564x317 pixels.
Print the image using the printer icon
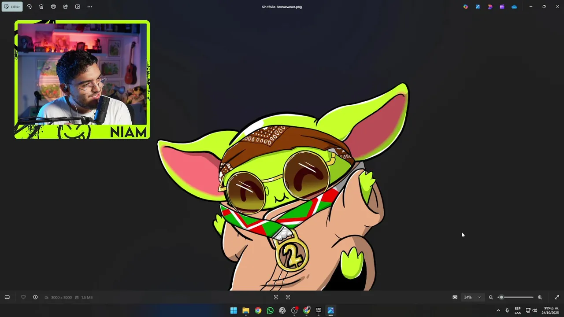point(53,7)
